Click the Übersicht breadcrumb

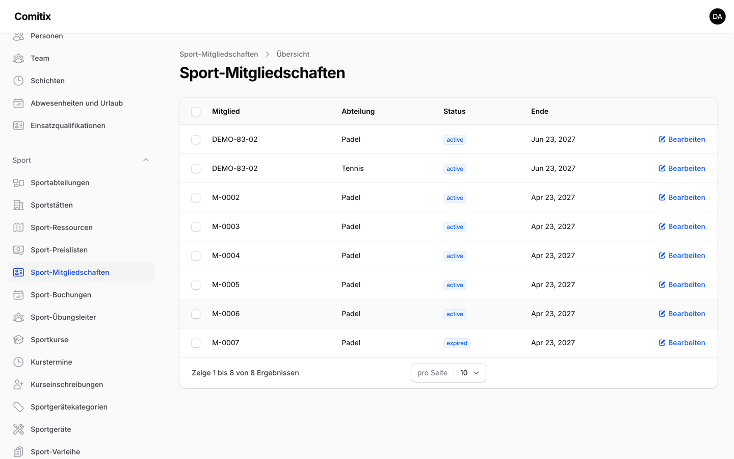[293, 54]
